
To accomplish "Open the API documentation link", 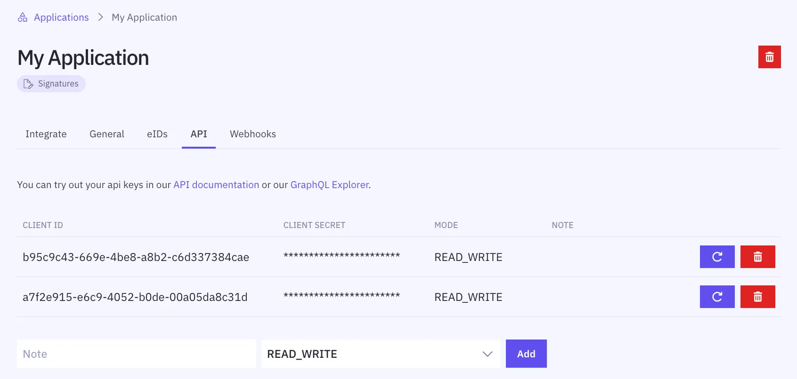I will point(216,185).
